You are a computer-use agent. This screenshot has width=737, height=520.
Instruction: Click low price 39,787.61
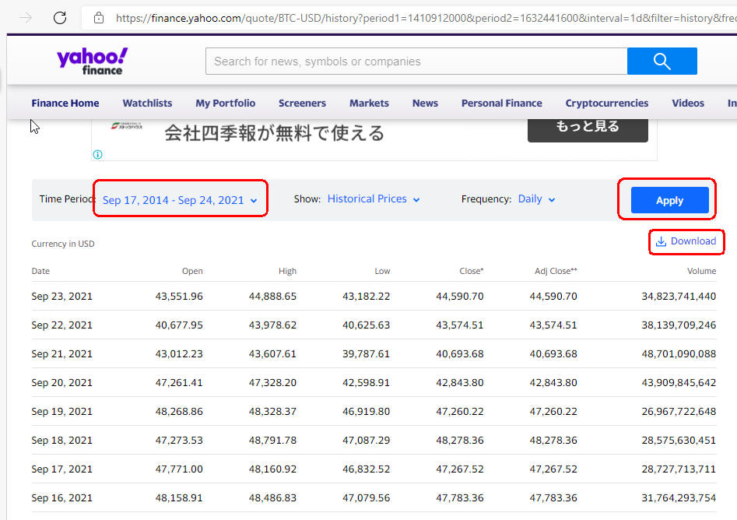coord(366,353)
